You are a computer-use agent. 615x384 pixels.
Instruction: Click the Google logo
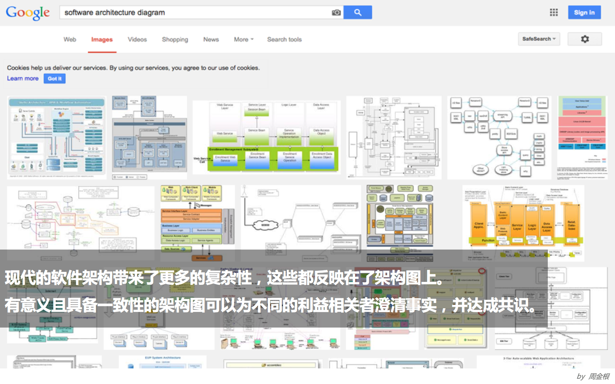coord(27,13)
